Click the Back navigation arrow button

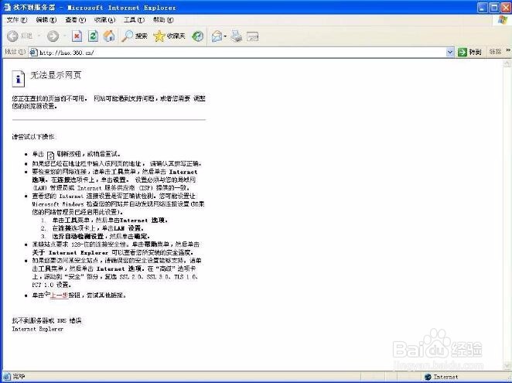(12, 36)
